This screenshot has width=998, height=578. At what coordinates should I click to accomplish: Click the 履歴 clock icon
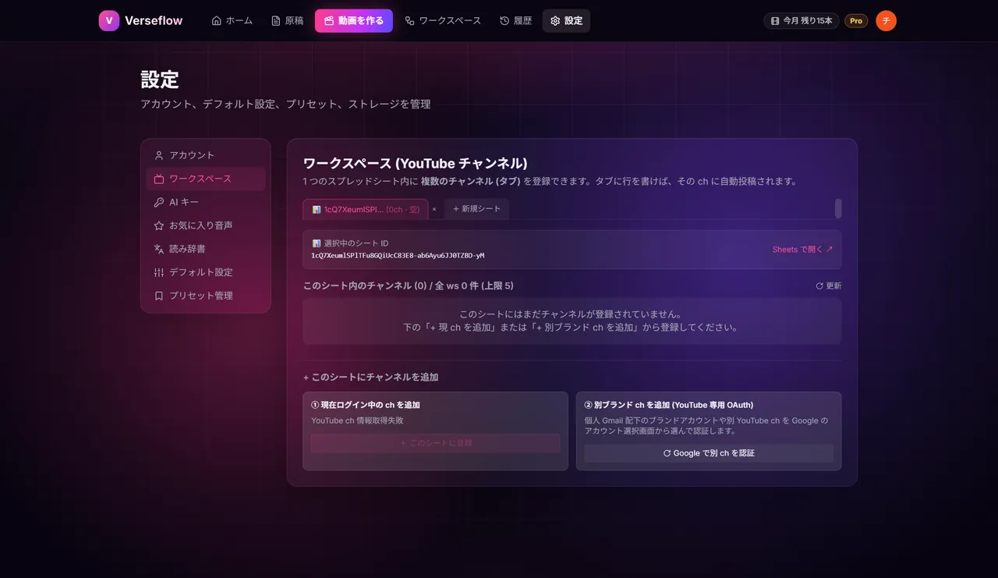(x=504, y=21)
